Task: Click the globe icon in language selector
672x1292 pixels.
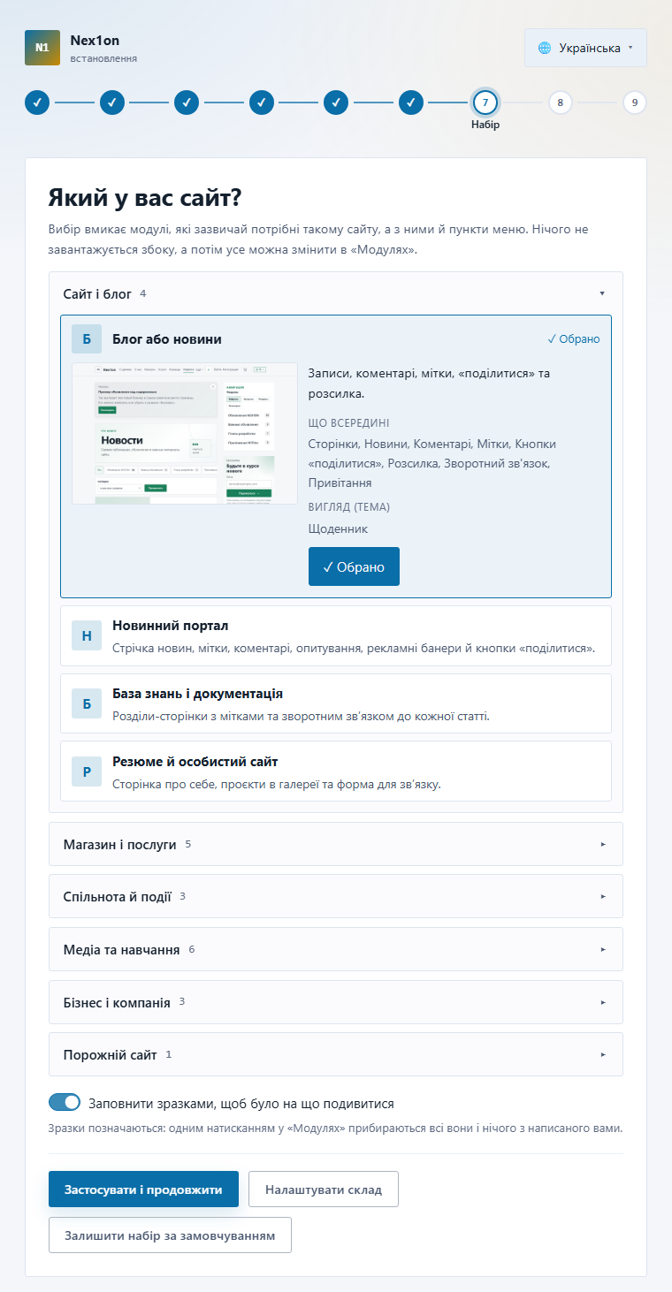Action: (x=545, y=48)
